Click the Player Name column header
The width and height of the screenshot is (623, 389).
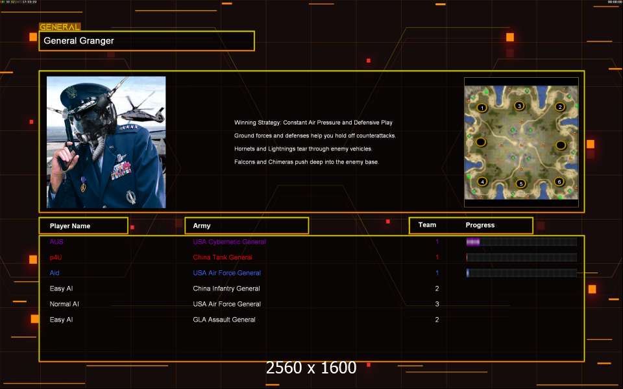tap(83, 226)
